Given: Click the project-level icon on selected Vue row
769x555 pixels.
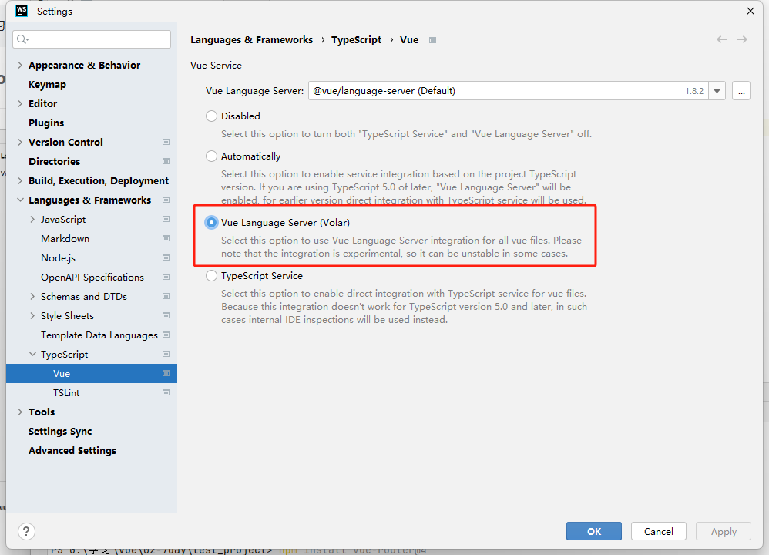Looking at the screenshot, I should click(x=166, y=373).
